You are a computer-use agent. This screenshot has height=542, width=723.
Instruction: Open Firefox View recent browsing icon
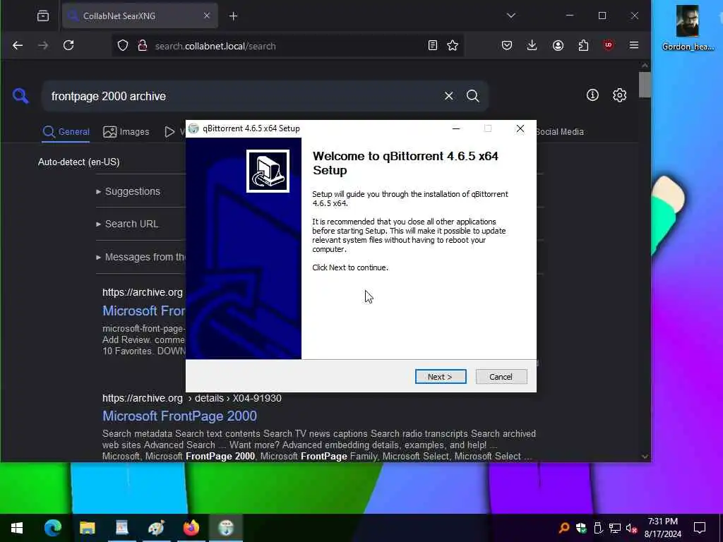click(x=43, y=16)
